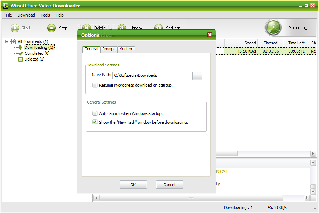Click the Delete toolbar button
This screenshot has width=319, height=213.
[x=94, y=27]
